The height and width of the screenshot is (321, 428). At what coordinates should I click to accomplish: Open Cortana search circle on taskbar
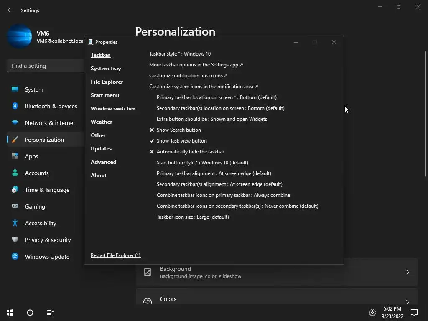[30, 313]
